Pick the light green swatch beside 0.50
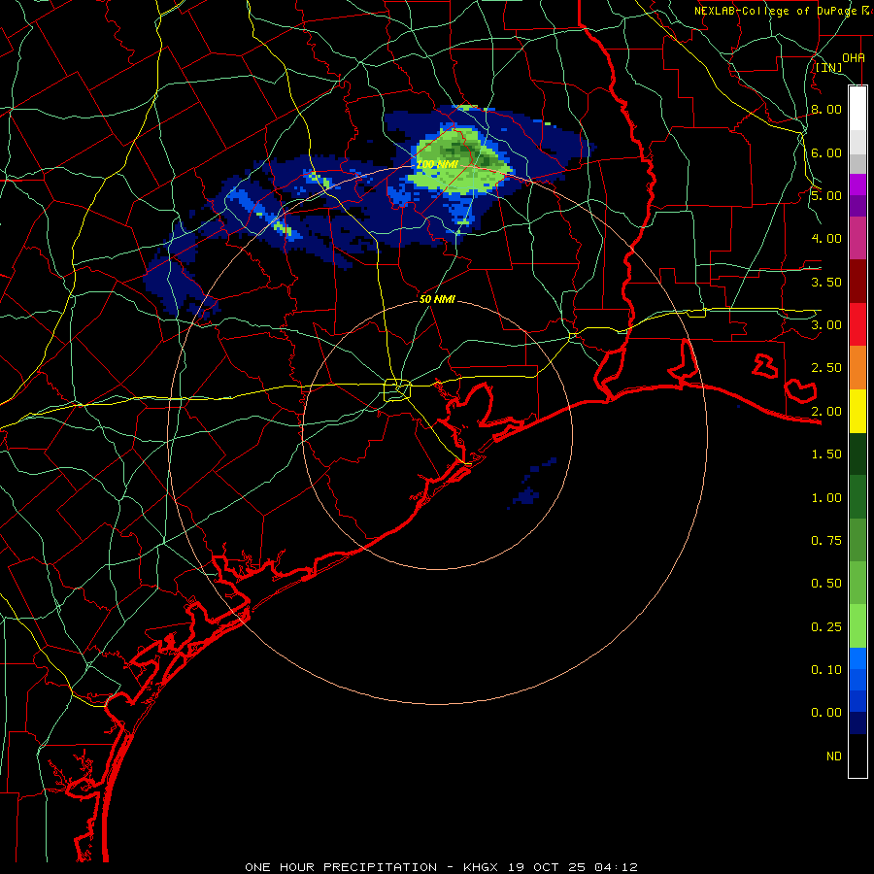The height and width of the screenshot is (874, 874). [857, 583]
